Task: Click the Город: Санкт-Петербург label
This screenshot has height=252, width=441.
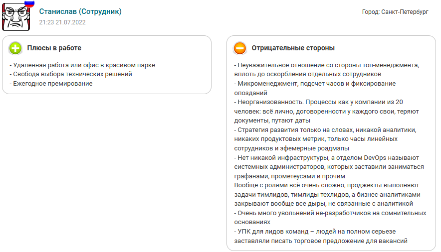Action: pos(395,12)
